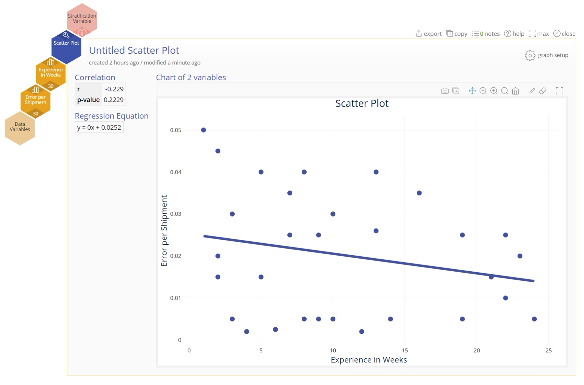Click the Chart of 2 variables heading
Viewport: 584px width, 385px height.
click(x=191, y=78)
